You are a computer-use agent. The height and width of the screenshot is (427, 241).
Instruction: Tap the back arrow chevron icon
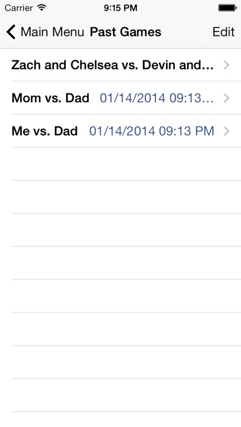(11, 32)
